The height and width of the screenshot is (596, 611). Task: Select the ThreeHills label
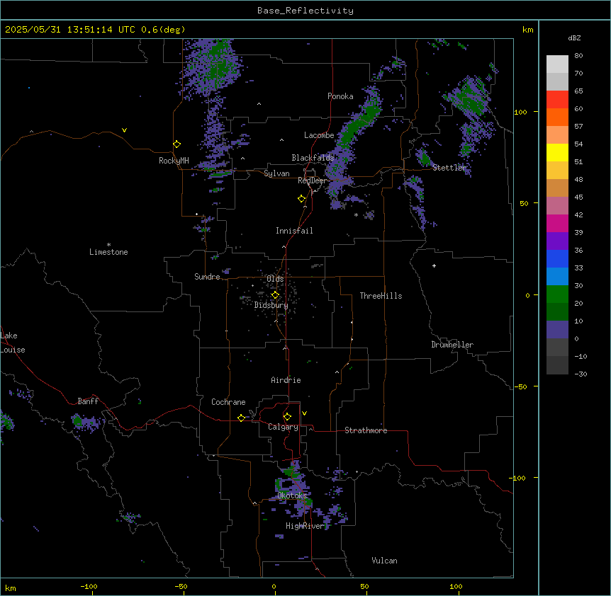pos(381,296)
